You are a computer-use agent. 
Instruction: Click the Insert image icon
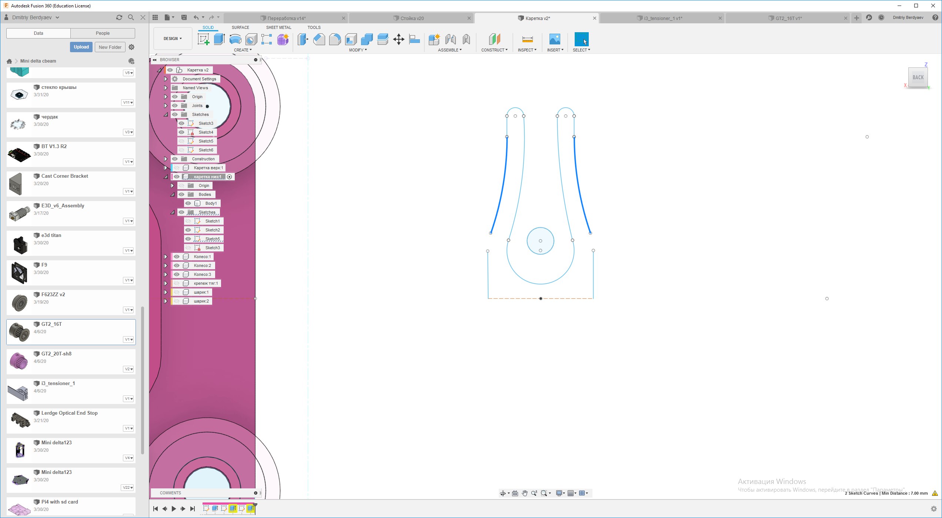coord(555,39)
